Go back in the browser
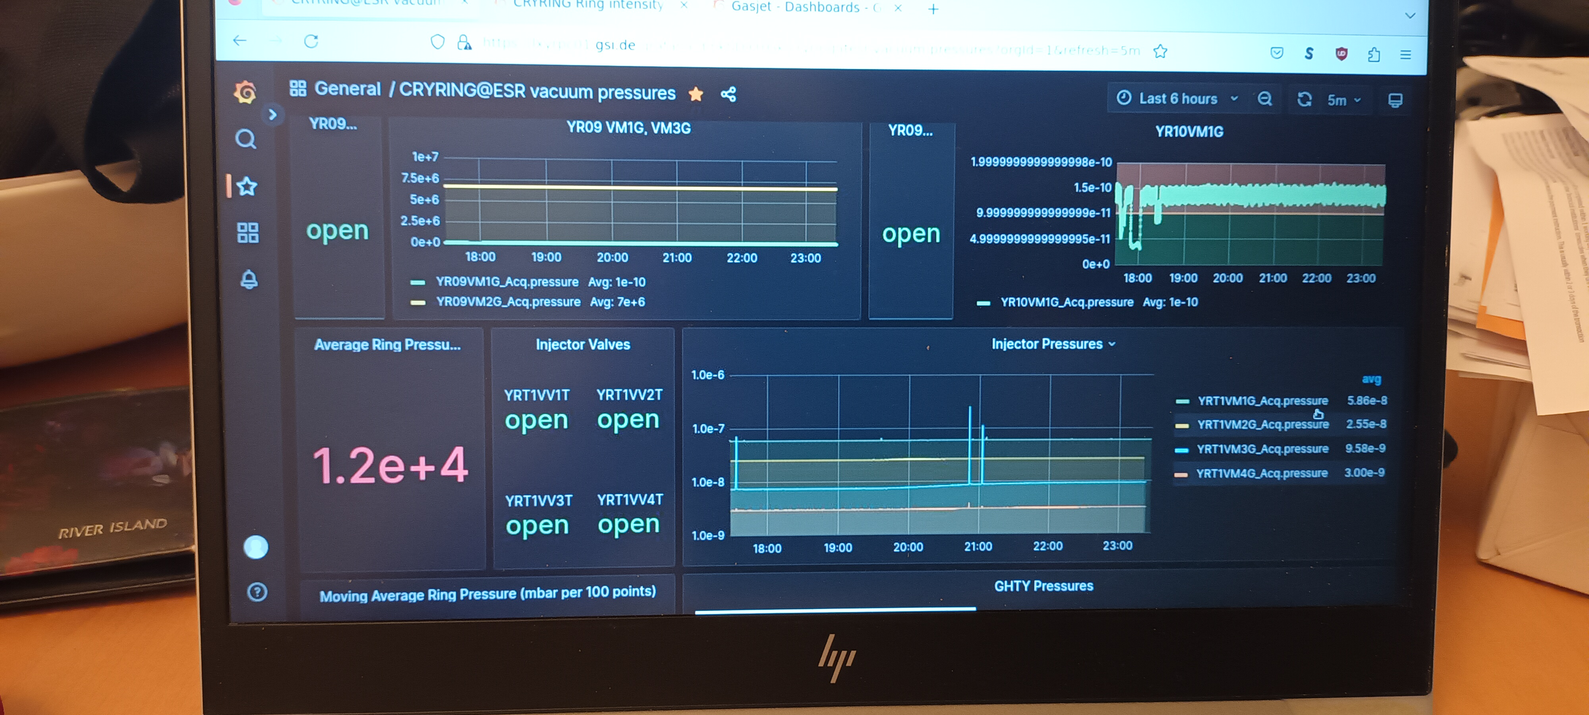Screen dimensions: 1589x715 (x=240, y=41)
